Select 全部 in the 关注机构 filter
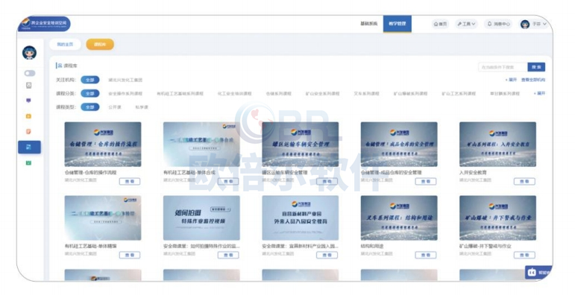Viewport: 575px width, 295px height. (x=90, y=80)
